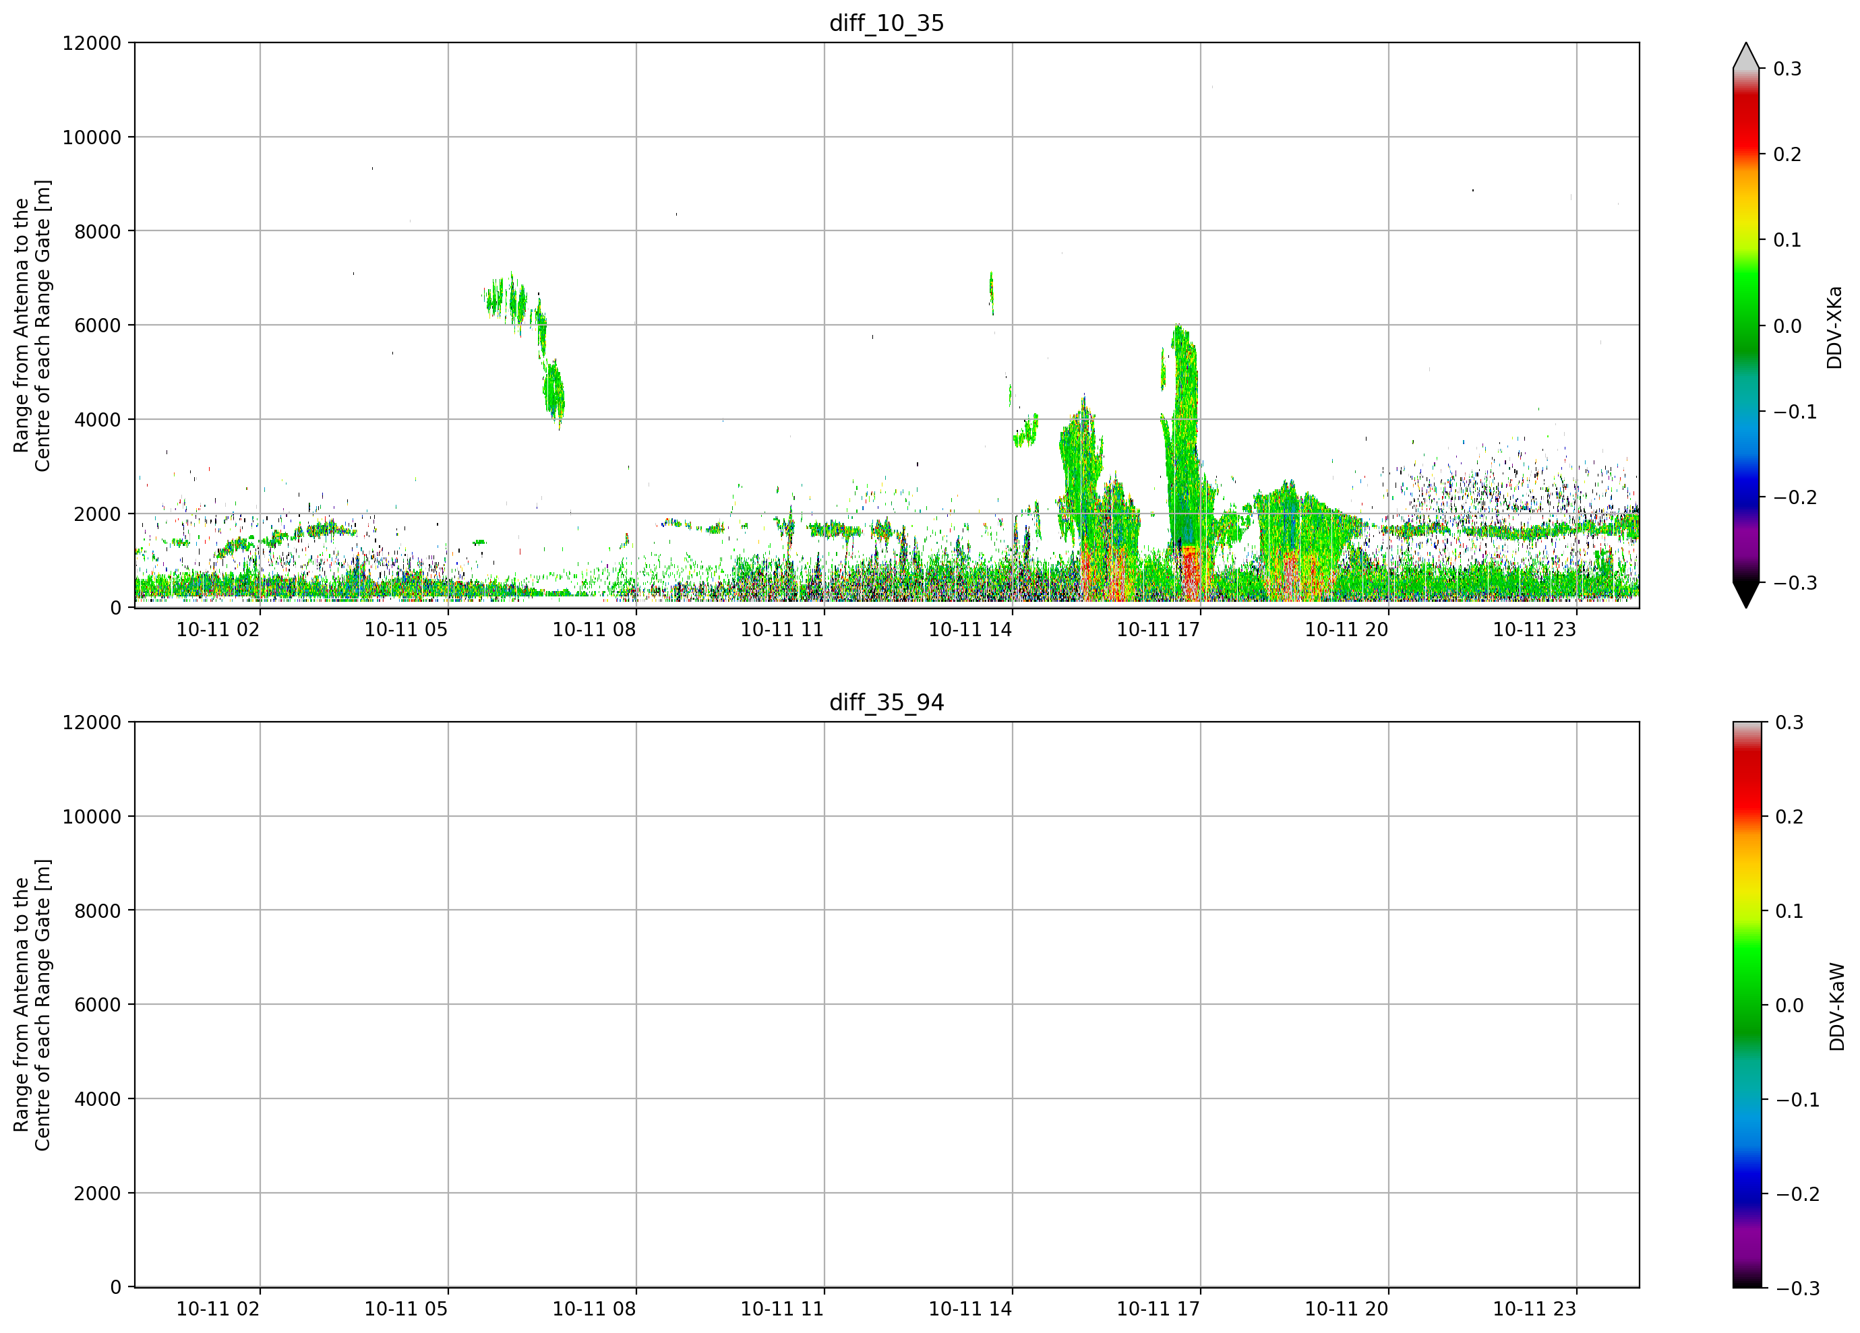This screenshot has width=1860, height=1333.
Task: Click the 10-11 20 x-tick under diff_35_94
Action: pyautogui.click(x=1346, y=1309)
